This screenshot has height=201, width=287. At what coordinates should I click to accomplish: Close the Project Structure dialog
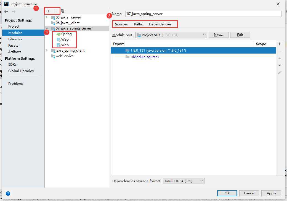[278, 4]
